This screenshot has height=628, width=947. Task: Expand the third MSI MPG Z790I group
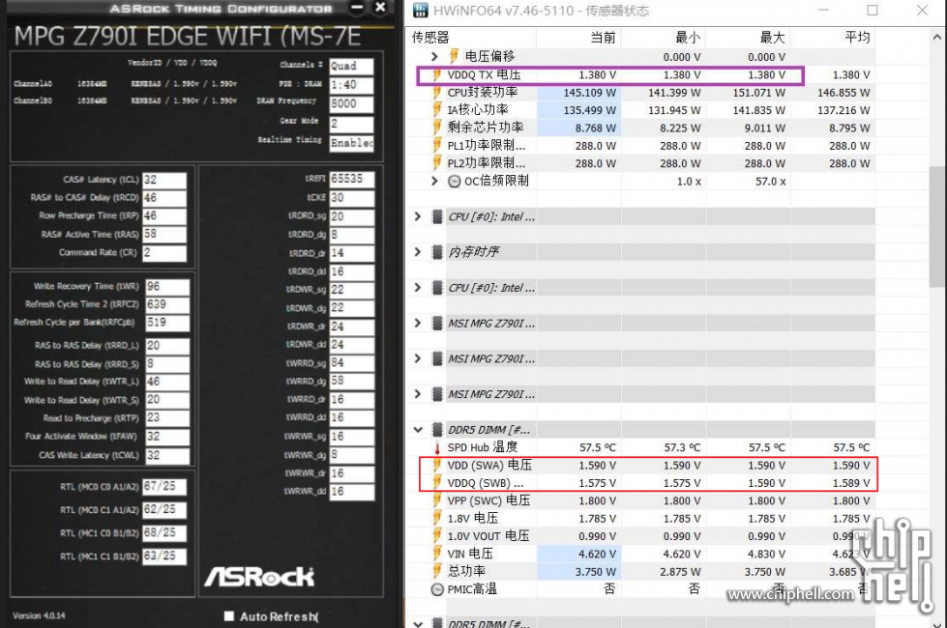tap(417, 394)
